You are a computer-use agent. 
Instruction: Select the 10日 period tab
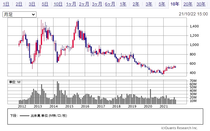pyautogui.click(x=58, y=4)
